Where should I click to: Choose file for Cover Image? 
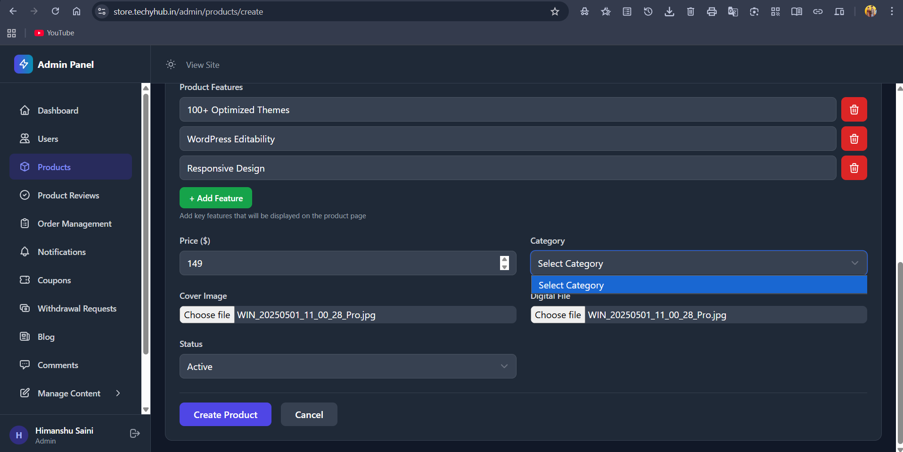[207, 315]
